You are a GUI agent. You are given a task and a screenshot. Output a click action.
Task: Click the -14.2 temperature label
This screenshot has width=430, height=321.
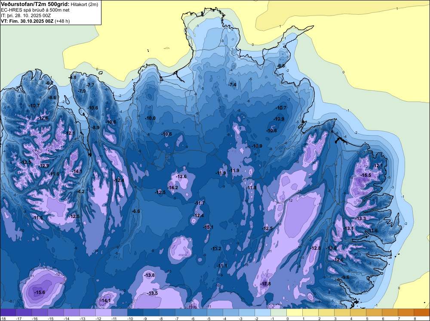[173, 188]
